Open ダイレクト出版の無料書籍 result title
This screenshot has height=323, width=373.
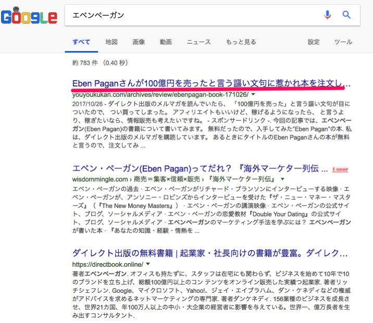[210, 253]
